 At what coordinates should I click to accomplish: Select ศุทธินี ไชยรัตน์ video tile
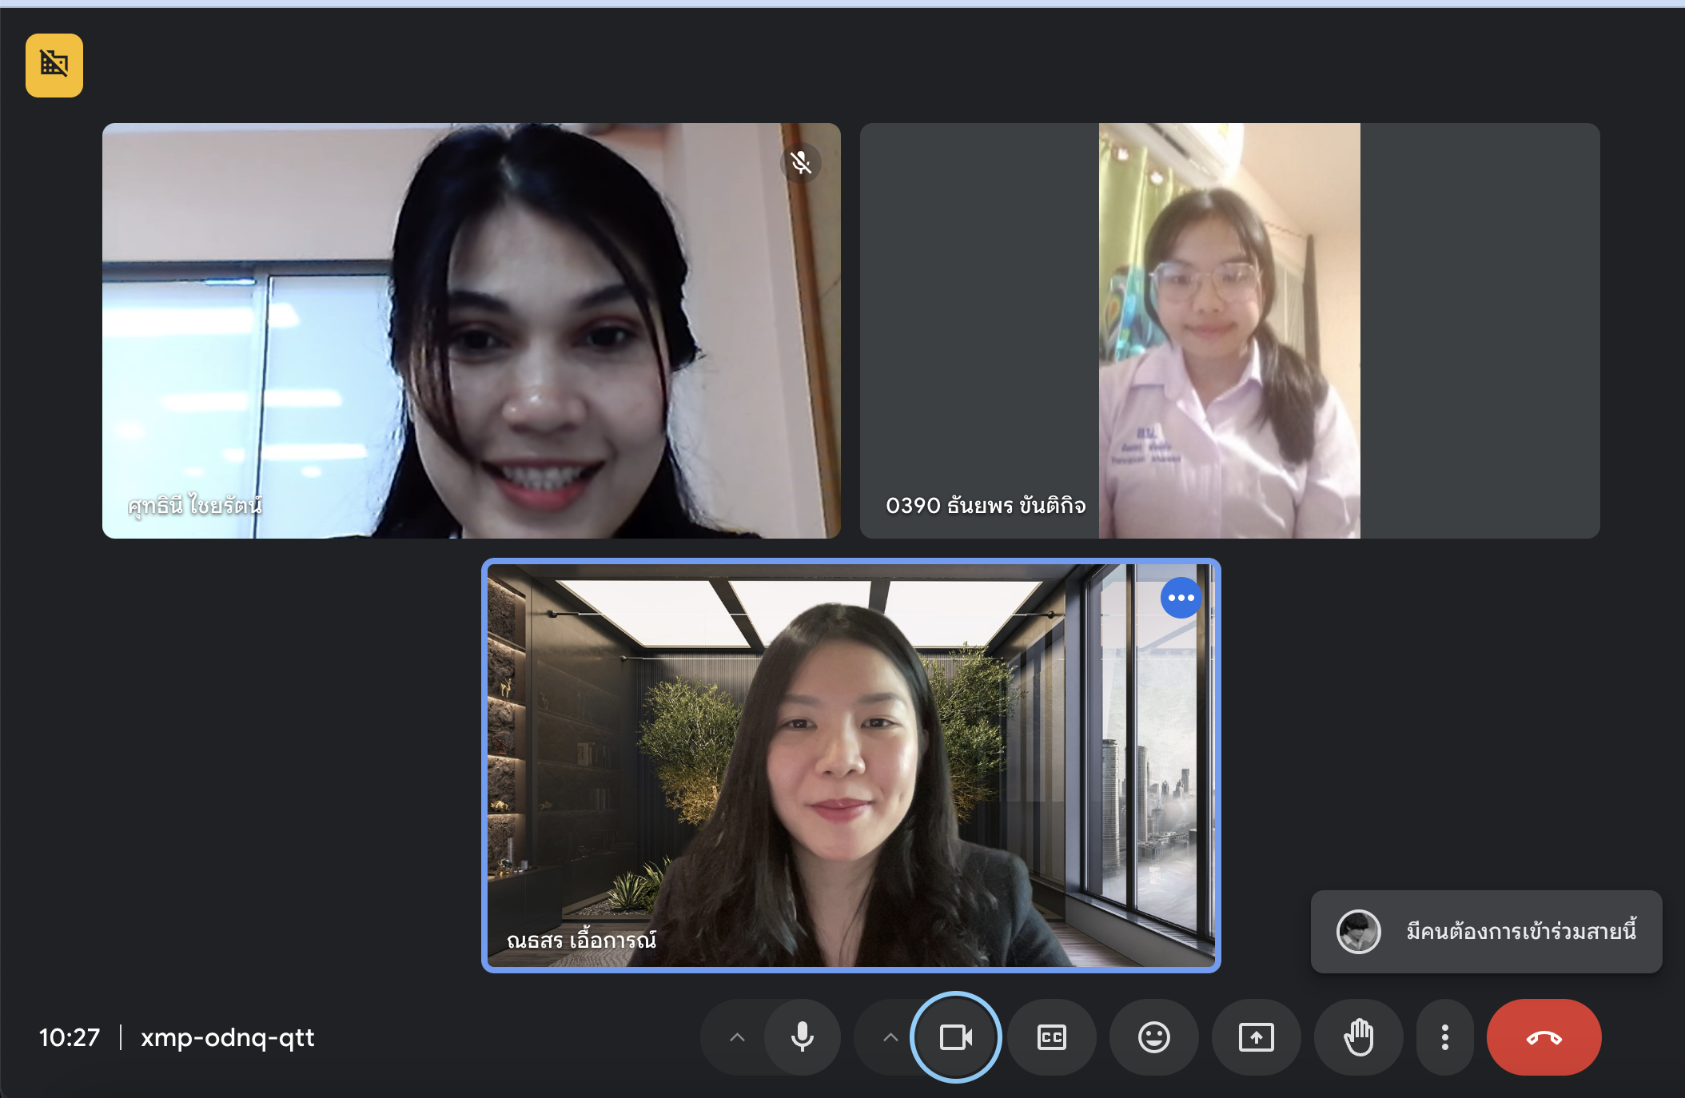point(471,330)
